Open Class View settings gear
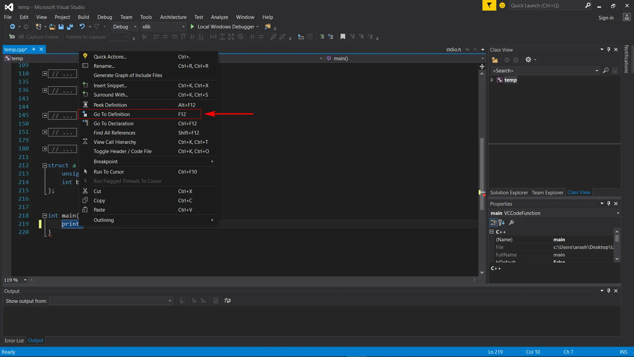The height and width of the screenshot is (357, 634). coord(528,60)
